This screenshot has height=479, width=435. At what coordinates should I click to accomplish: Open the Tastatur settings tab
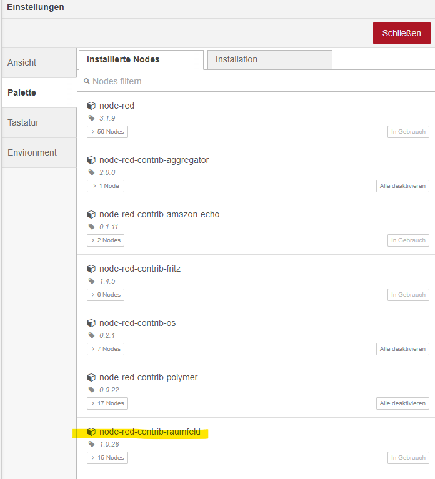click(39, 122)
